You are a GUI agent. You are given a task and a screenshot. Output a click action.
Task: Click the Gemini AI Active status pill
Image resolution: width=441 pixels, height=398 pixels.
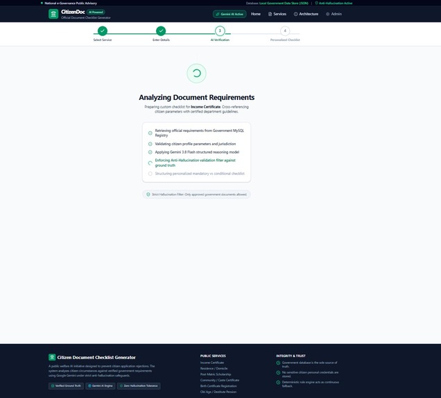point(230,14)
